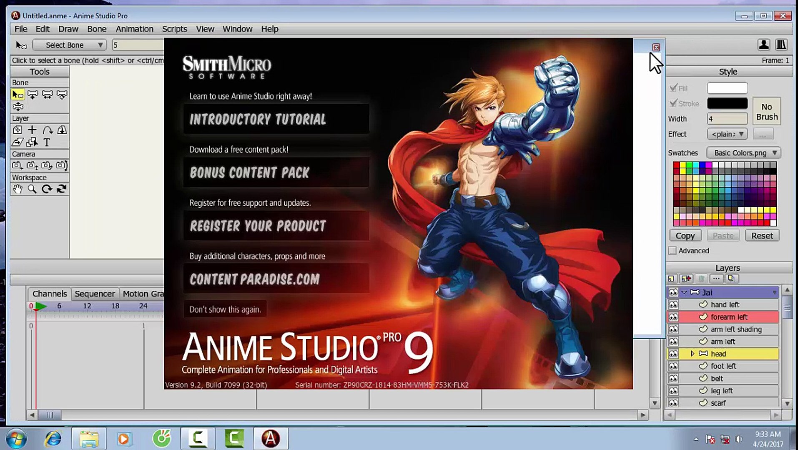Screen dimensions: 798x450
Task: Open the Layer Settings ellipsis button
Action: click(716, 279)
